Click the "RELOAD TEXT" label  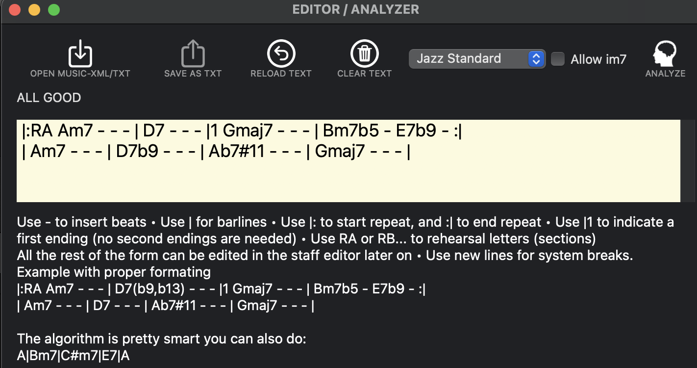click(281, 74)
